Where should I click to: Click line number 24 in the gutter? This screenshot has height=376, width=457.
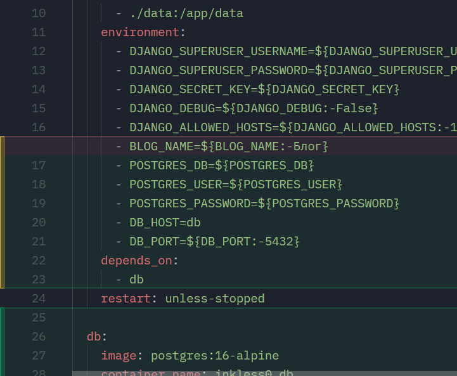[38, 299]
